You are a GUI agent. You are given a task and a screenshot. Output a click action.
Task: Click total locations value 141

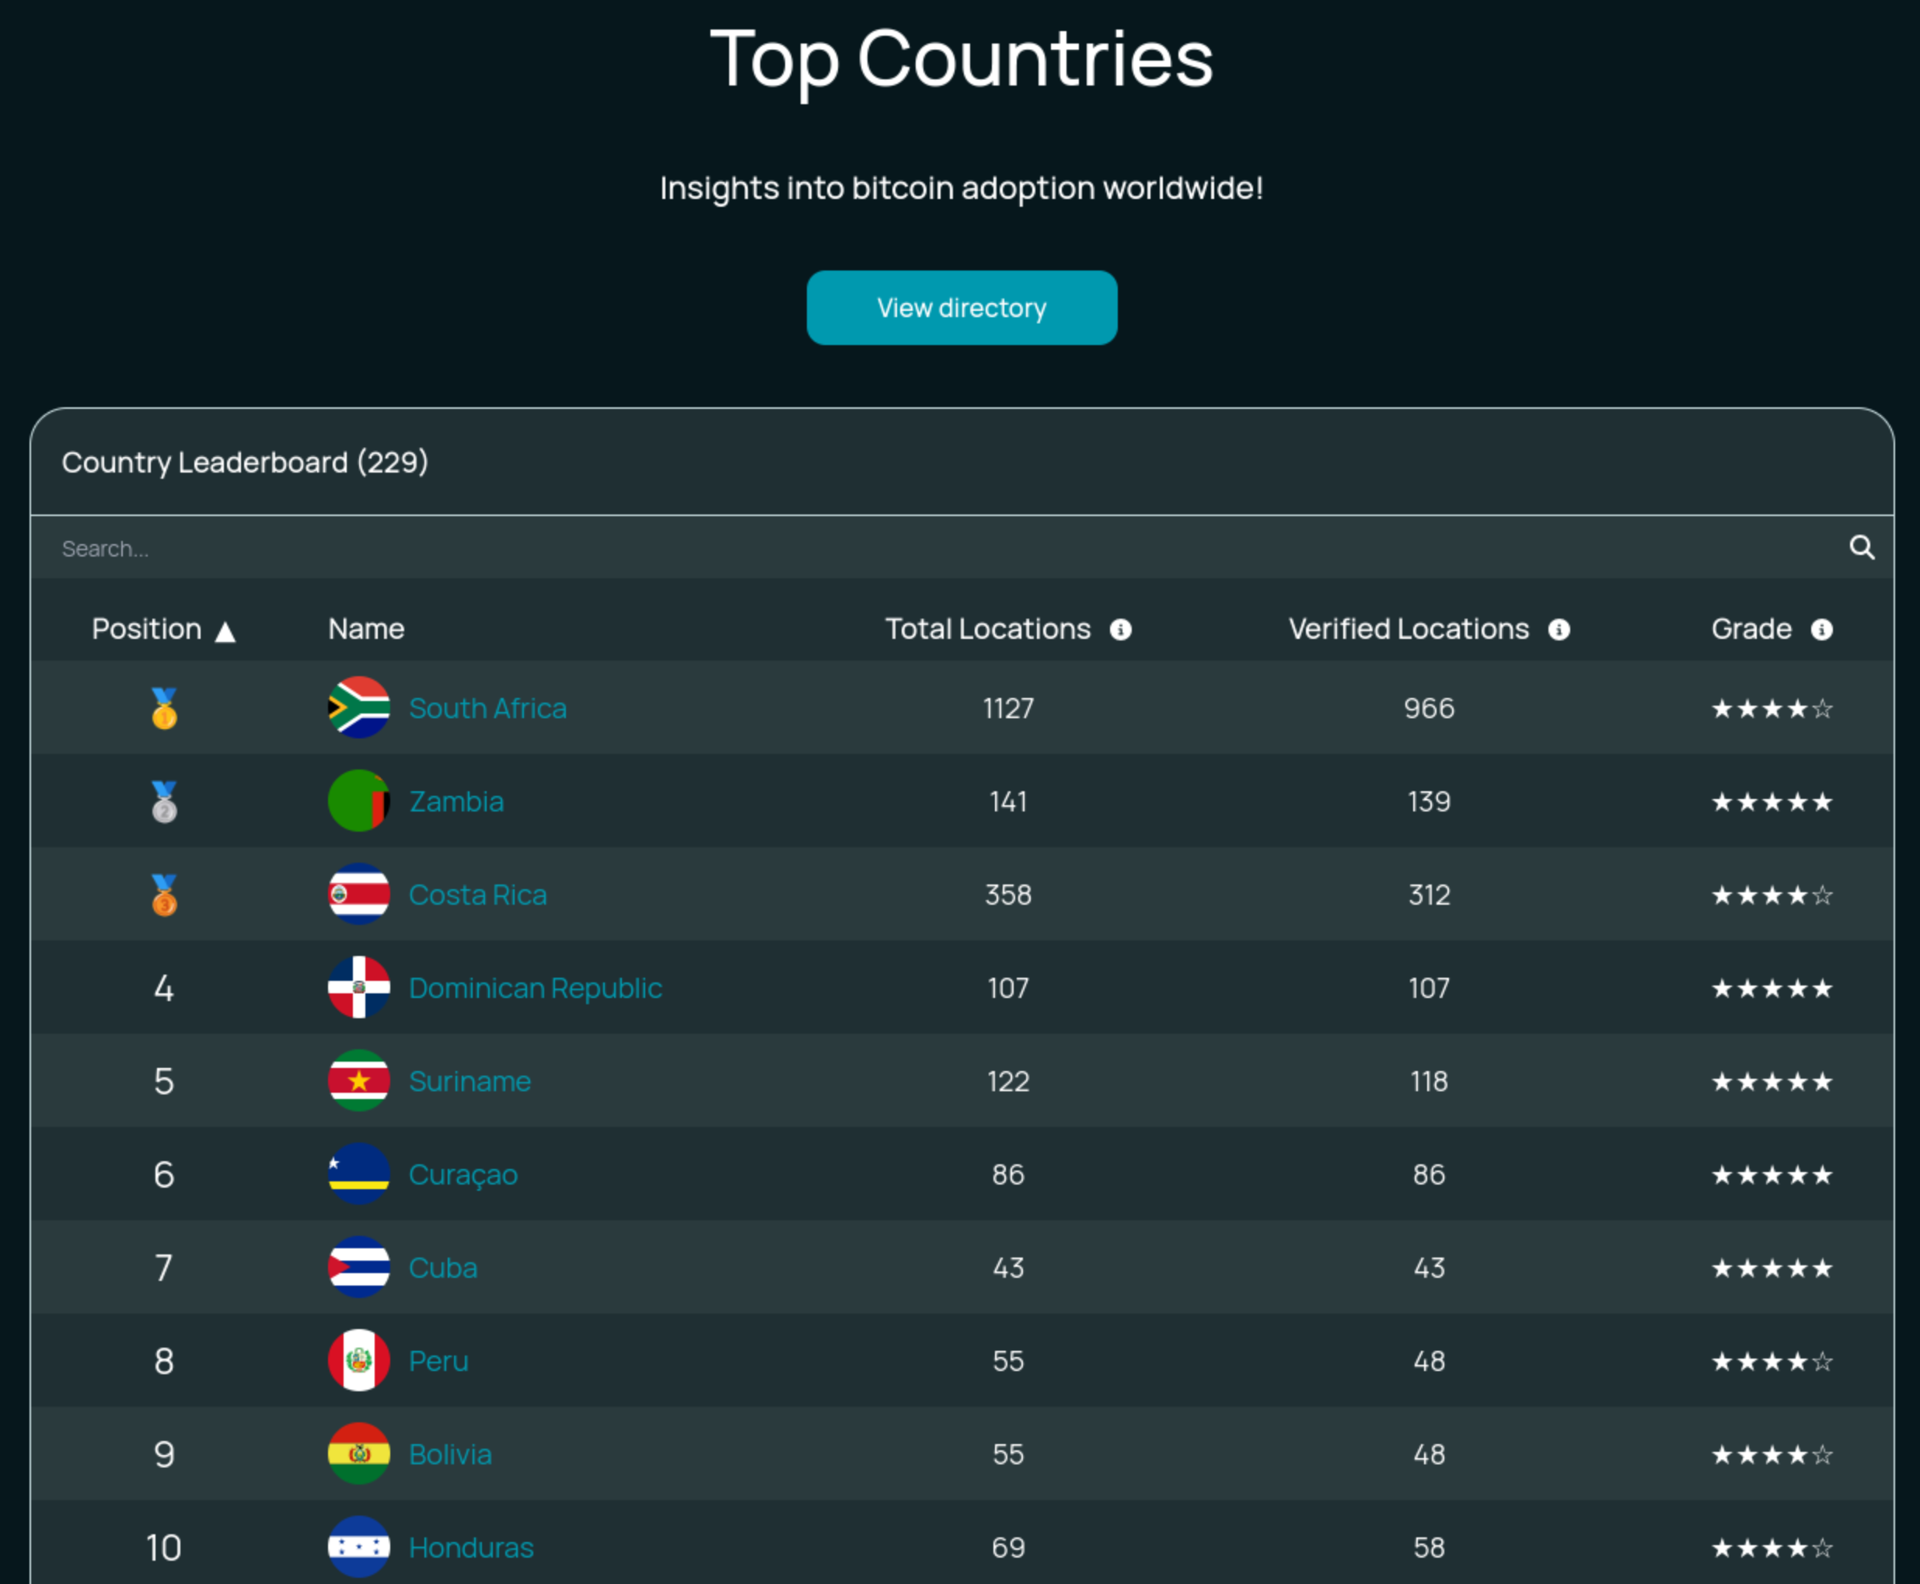[x=1008, y=801]
